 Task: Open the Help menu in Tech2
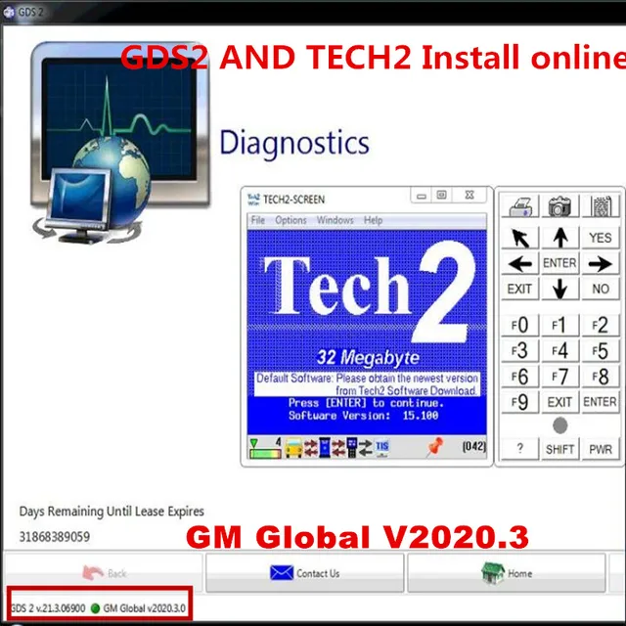[x=373, y=220]
